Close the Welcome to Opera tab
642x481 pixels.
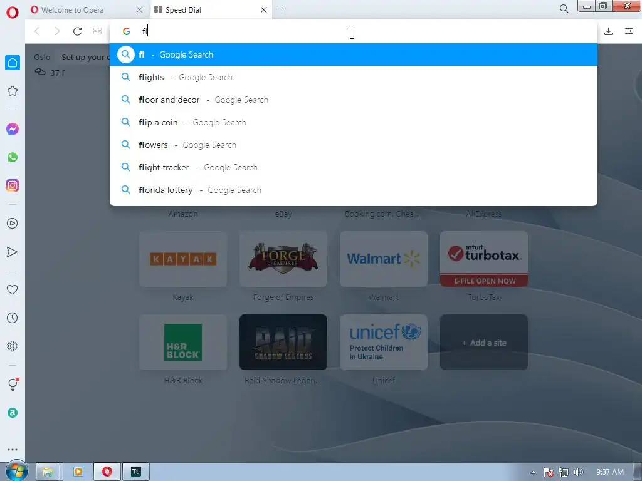(x=139, y=9)
